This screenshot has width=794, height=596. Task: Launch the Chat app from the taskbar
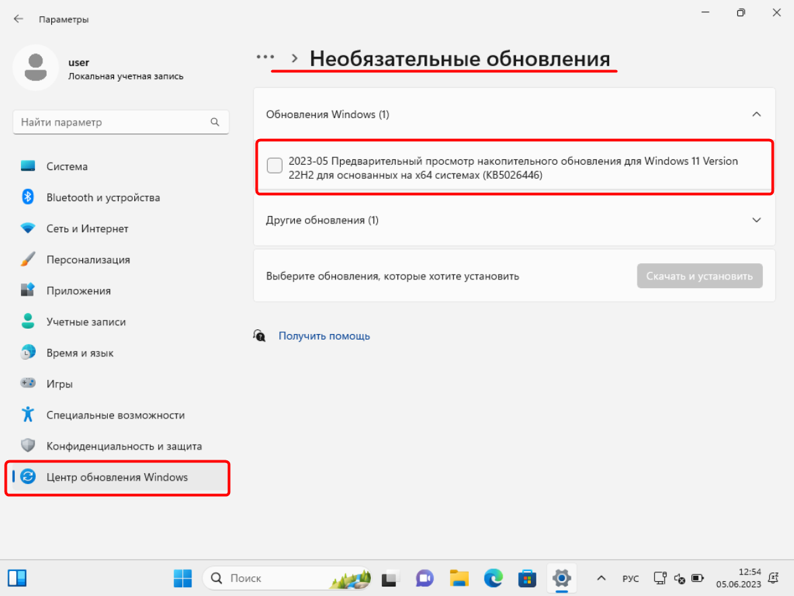point(424,578)
